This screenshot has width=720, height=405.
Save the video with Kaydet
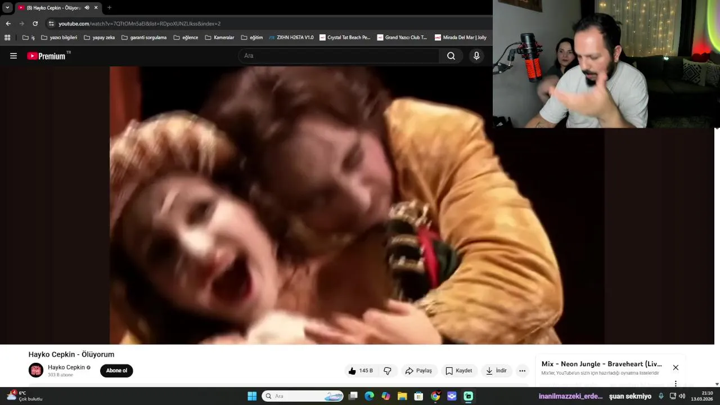point(458,371)
